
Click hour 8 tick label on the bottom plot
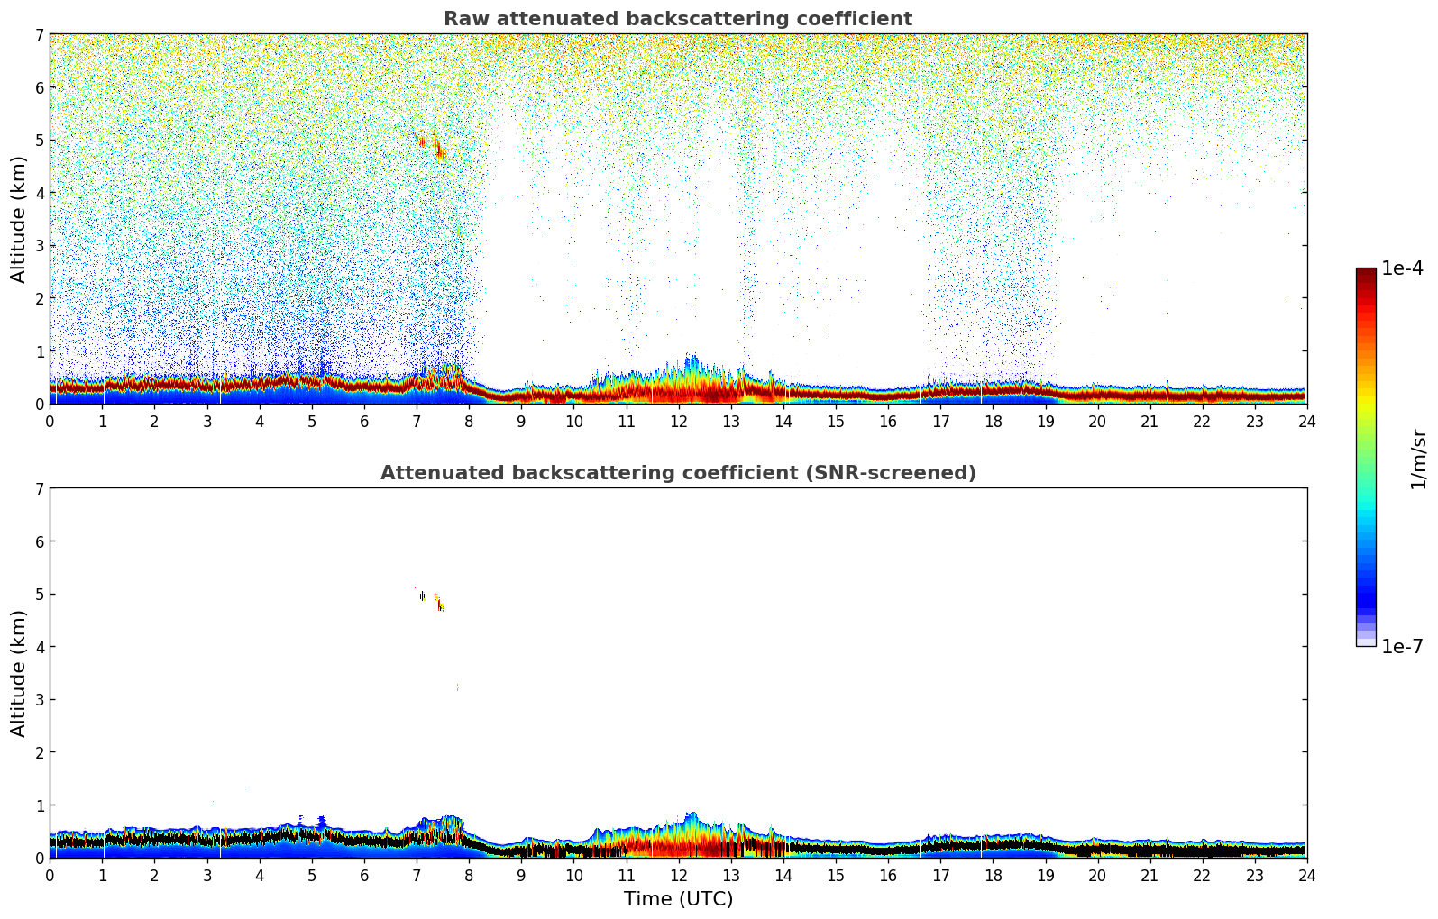[x=469, y=876]
